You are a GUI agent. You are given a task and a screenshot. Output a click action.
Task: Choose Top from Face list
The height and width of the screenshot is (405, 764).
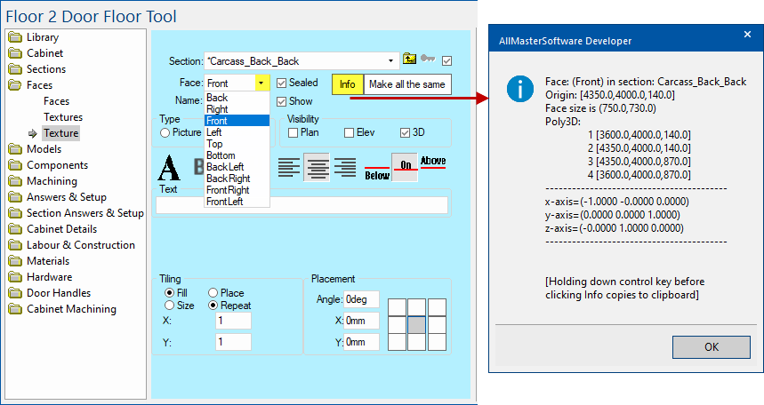237,144
